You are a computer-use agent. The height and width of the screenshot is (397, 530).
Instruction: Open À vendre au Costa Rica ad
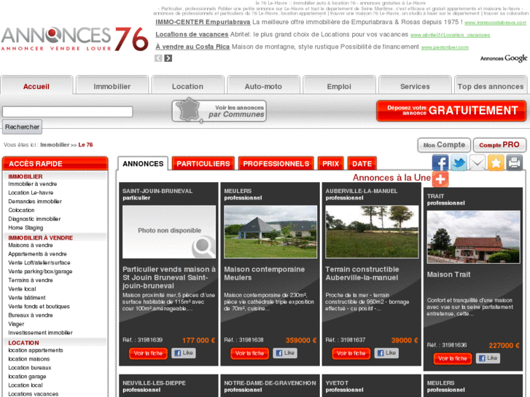(x=192, y=47)
